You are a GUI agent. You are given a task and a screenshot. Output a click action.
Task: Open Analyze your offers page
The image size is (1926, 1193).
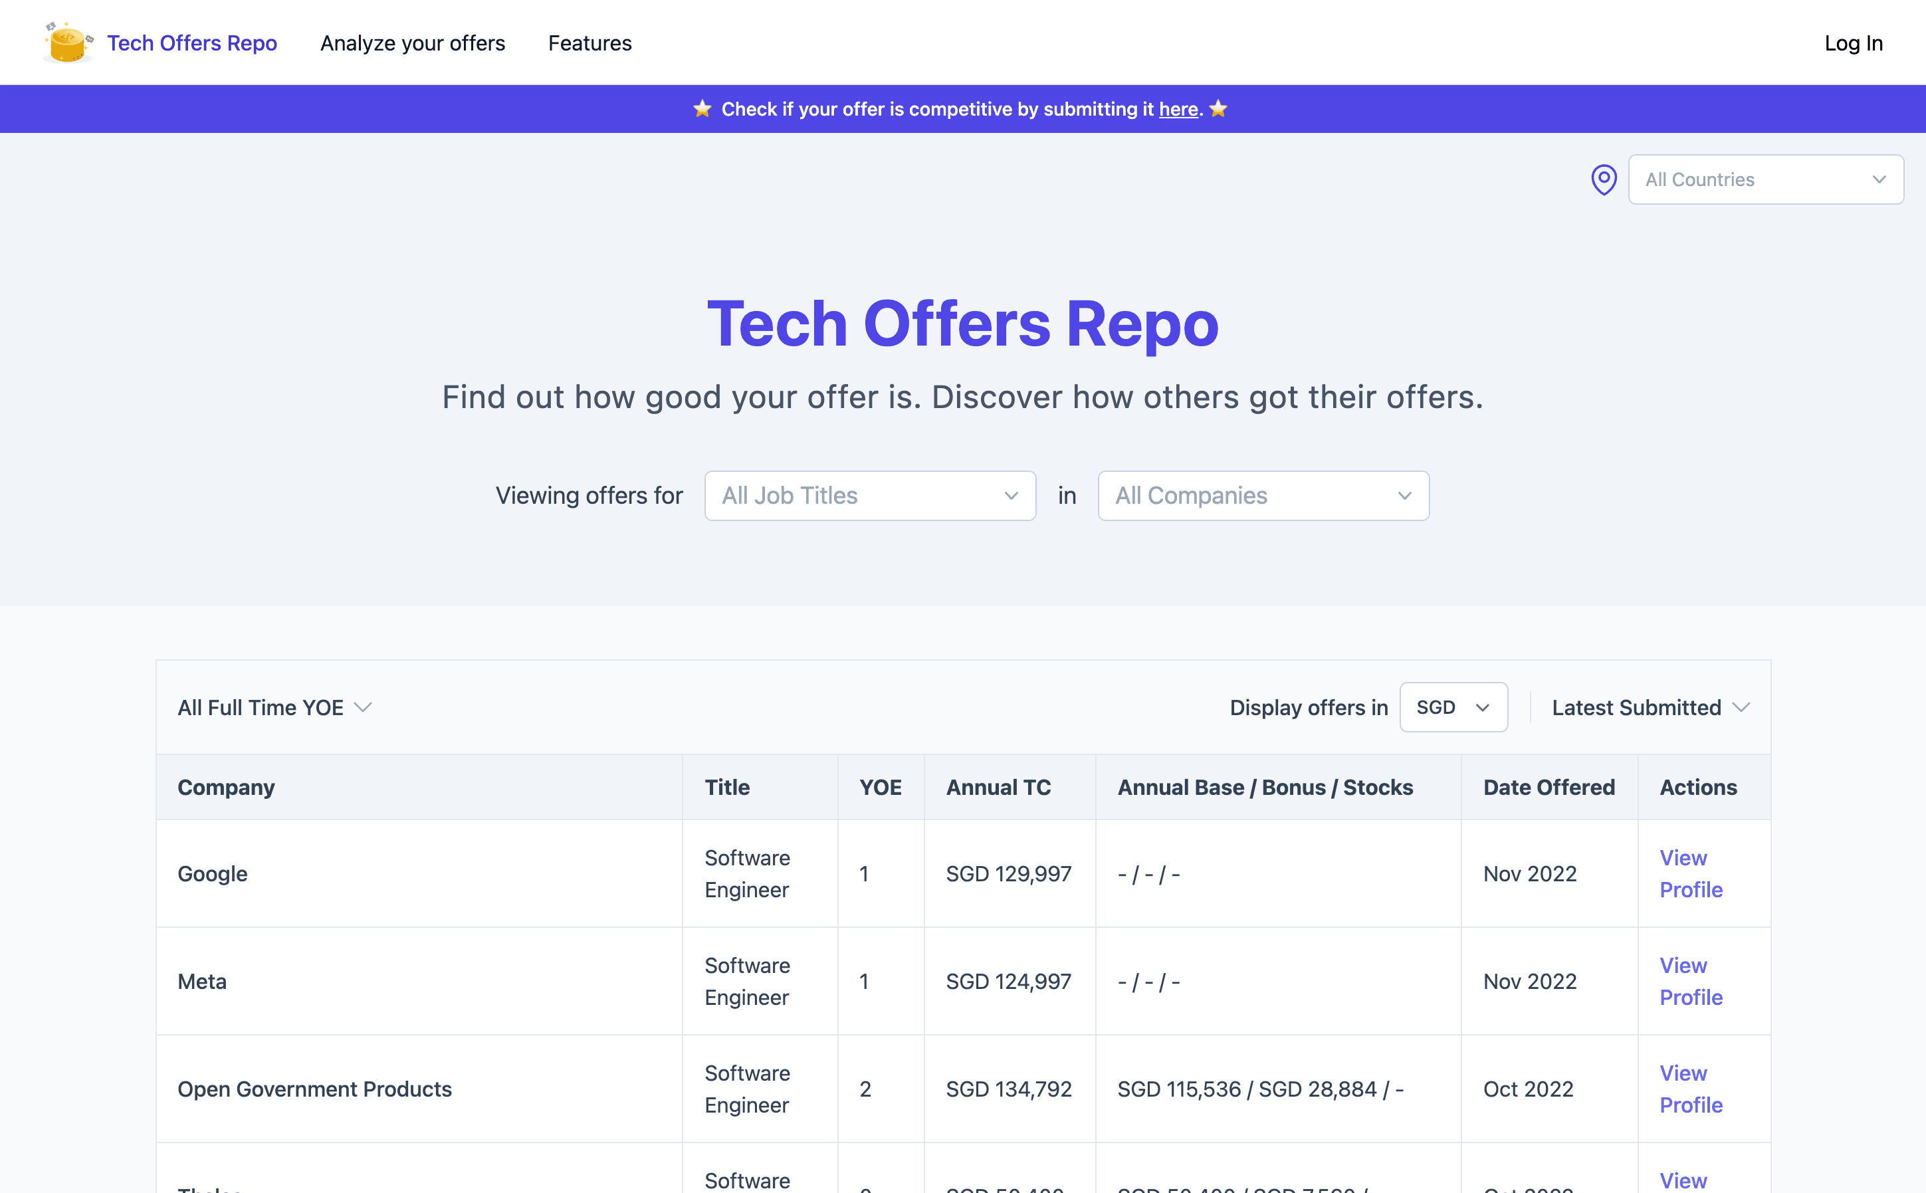pyautogui.click(x=413, y=43)
